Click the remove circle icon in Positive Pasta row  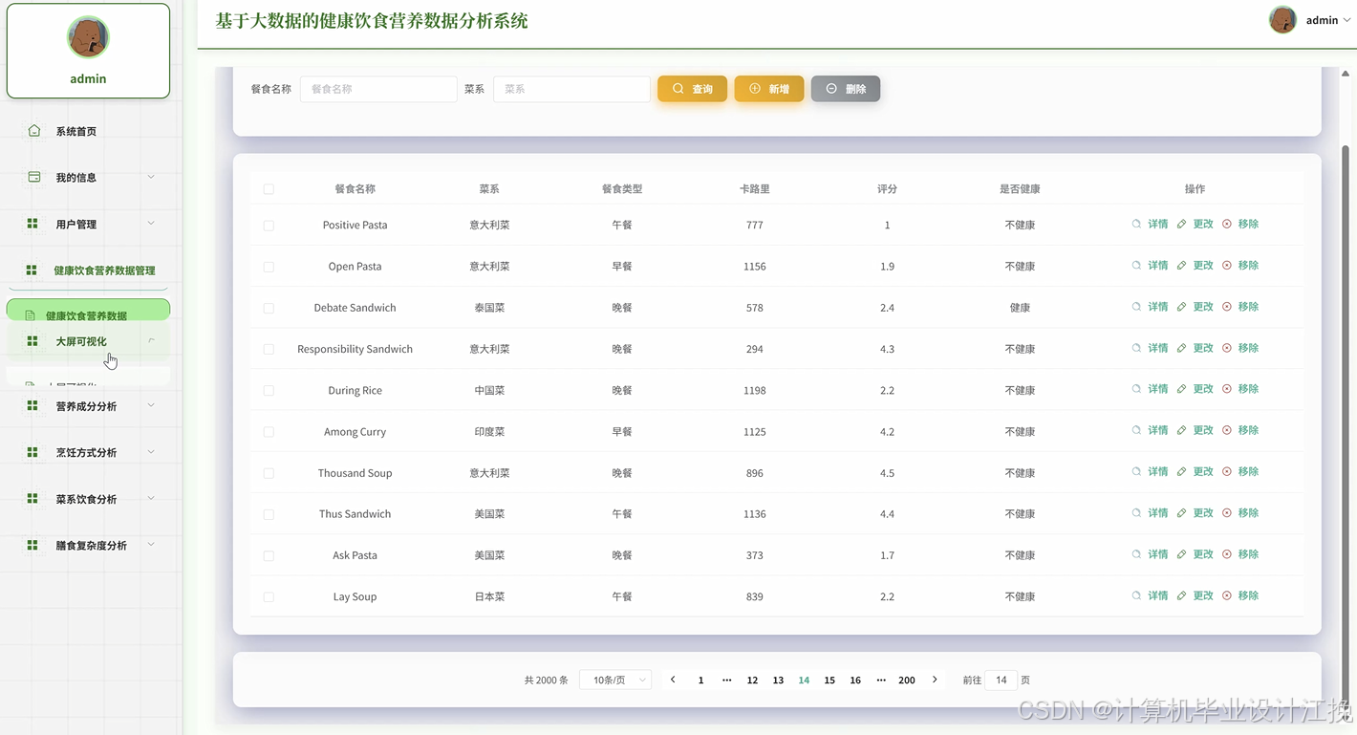(x=1227, y=224)
